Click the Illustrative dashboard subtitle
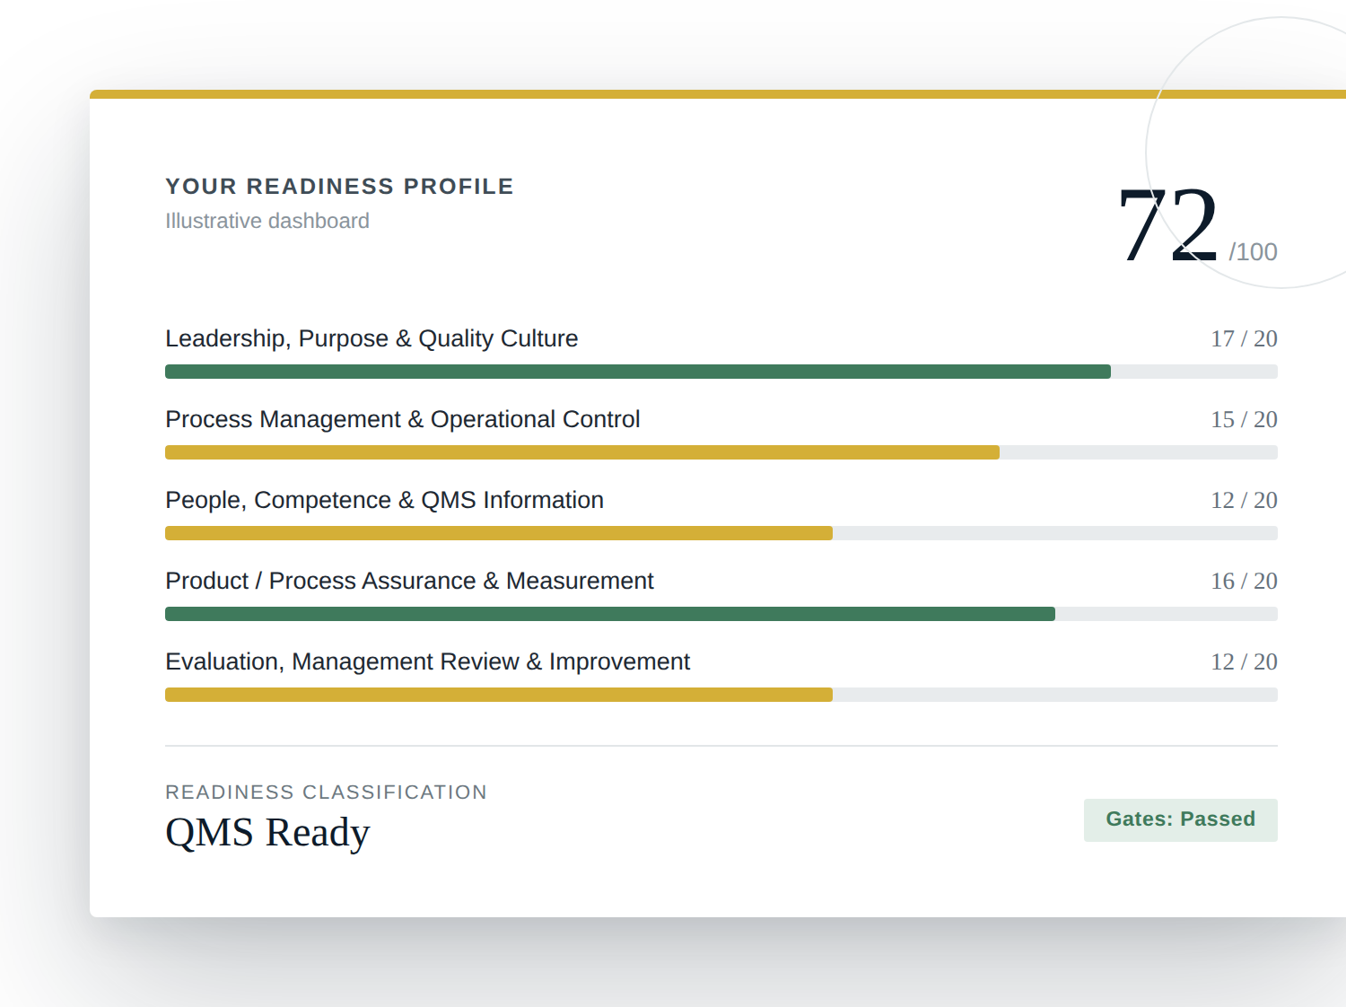This screenshot has width=1346, height=1007. (267, 221)
